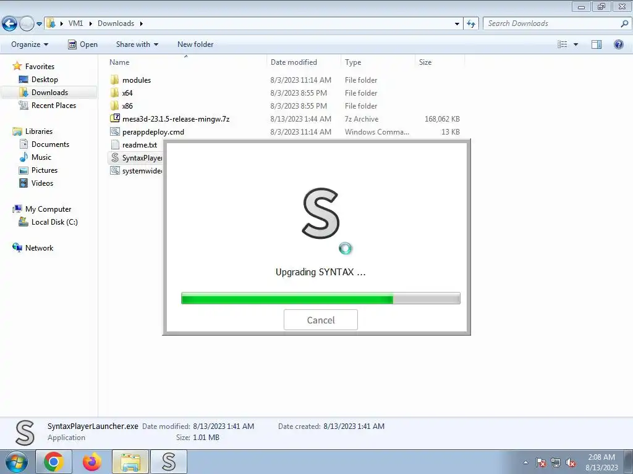Image resolution: width=633 pixels, height=474 pixels.
Task: Open the recent locations dropdown arrow
Action: pos(39,24)
